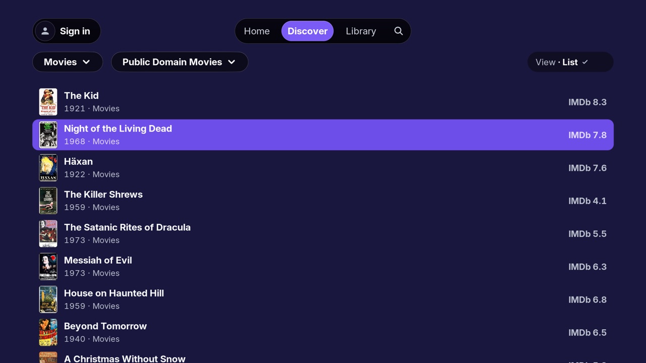This screenshot has height=363, width=646.
Task: Select the Discover tab
Action: tap(307, 31)
